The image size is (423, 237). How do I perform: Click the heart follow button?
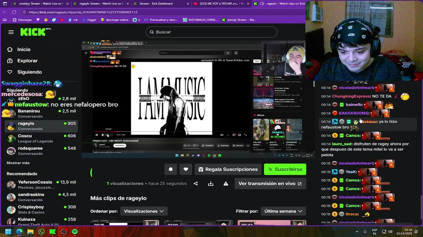tap(186, 169)
